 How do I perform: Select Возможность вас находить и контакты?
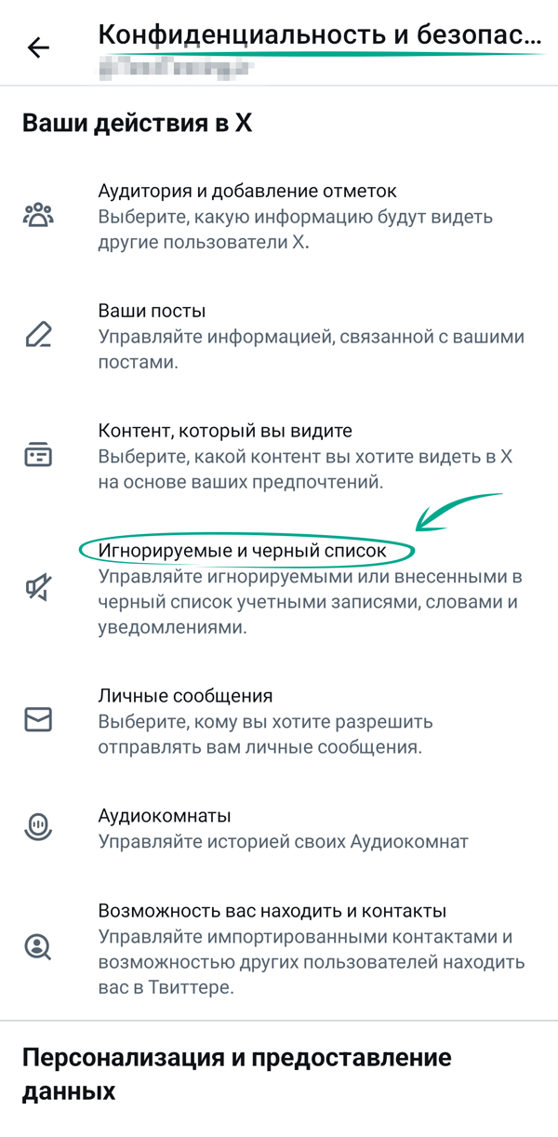click(x=272, y=910)
